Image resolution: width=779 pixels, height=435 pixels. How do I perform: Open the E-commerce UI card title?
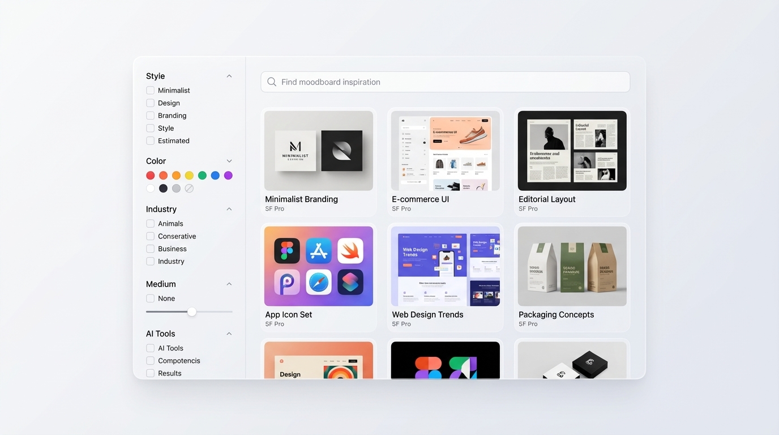pyautogui.click(x=420, y=199)
